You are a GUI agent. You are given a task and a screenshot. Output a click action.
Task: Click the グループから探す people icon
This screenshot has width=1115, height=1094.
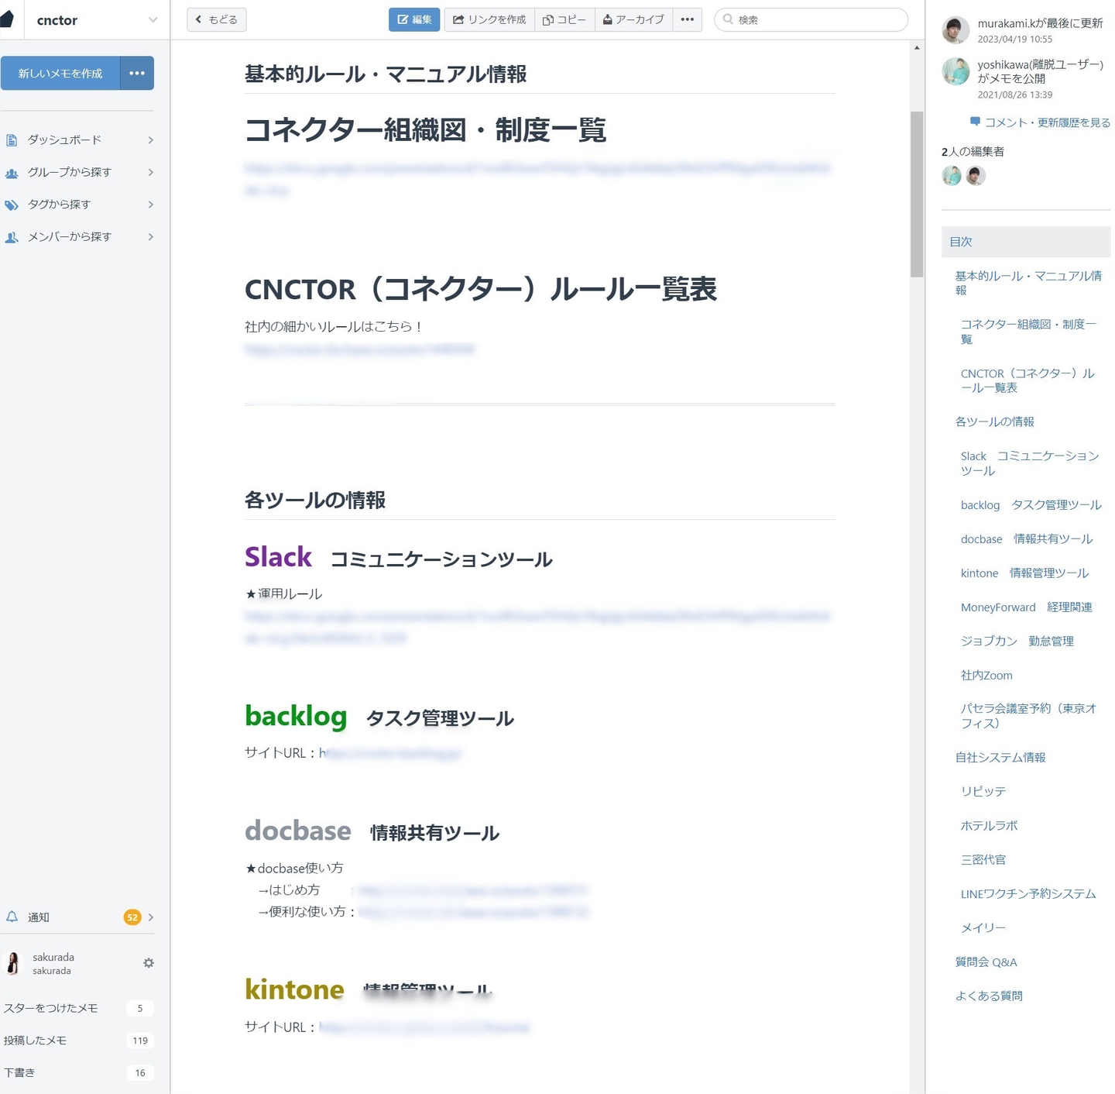pos(12,173)
